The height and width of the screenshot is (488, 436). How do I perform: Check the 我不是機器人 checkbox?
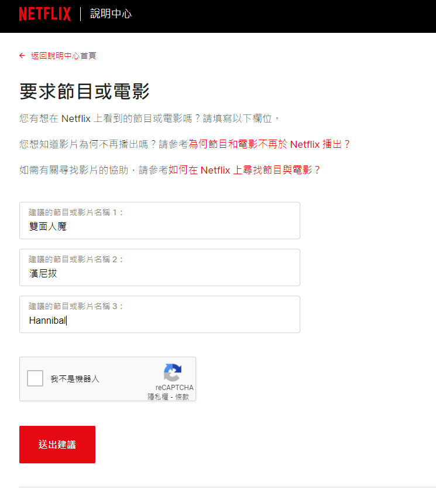[35, 378]
